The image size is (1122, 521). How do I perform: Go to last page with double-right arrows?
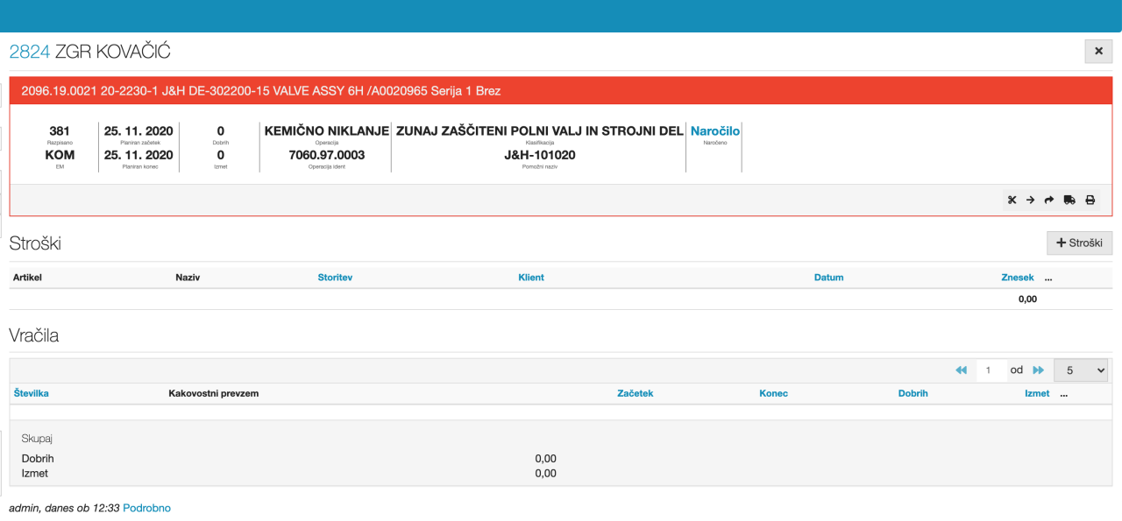(1039, 370)
